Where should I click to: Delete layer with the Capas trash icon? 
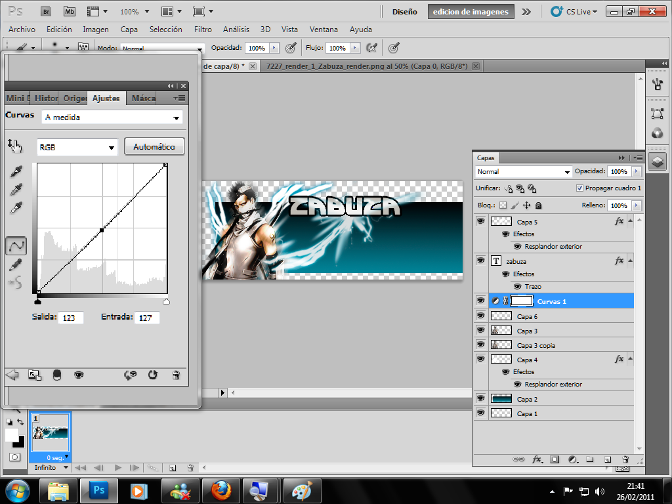[x=625, y=459]
